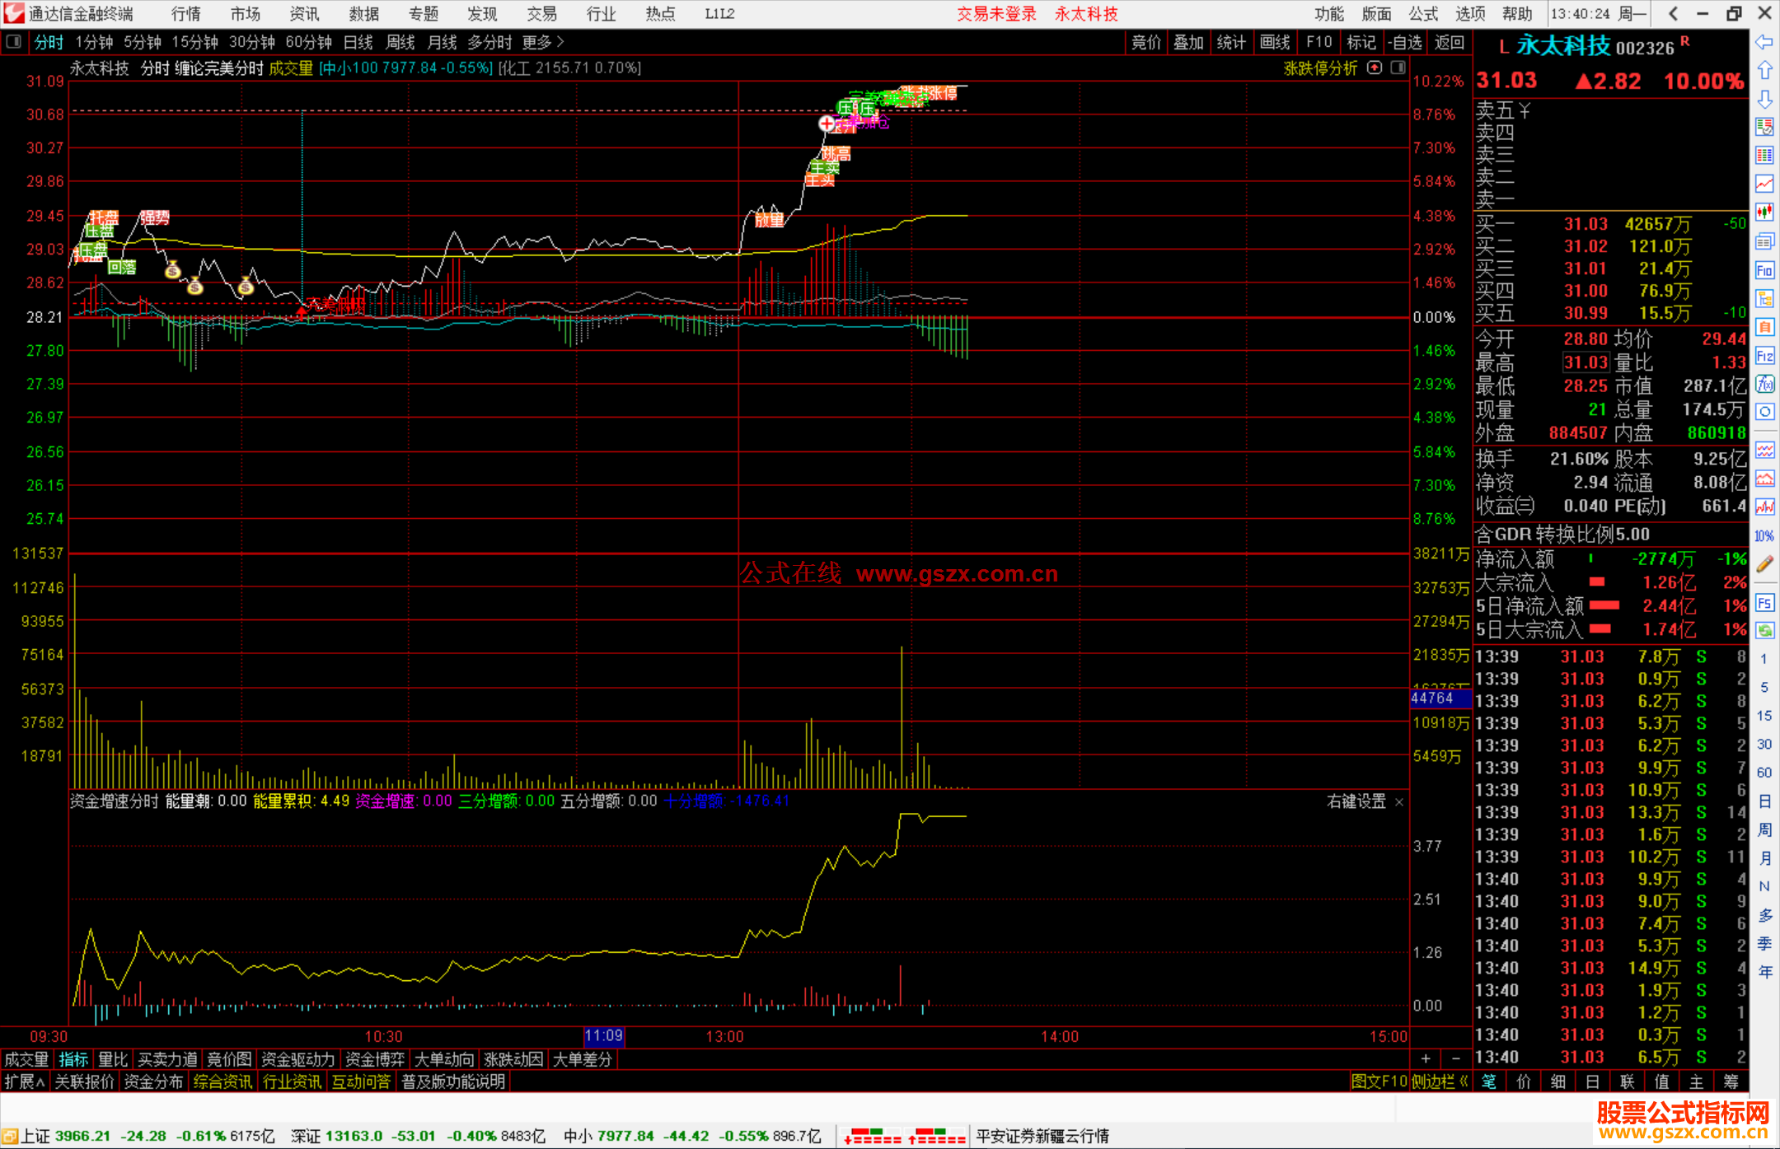Click the up-arrow circle beside 涨跌停分析
Viewport: 1780px width, 1149px height.
1375,68
